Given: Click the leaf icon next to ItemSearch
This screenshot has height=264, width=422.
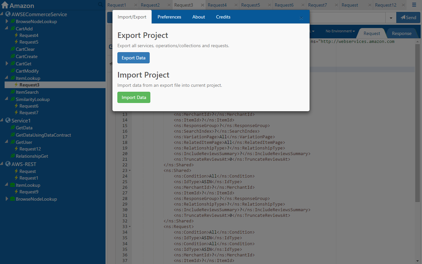Looking at the screenshot, I should 13,92.
